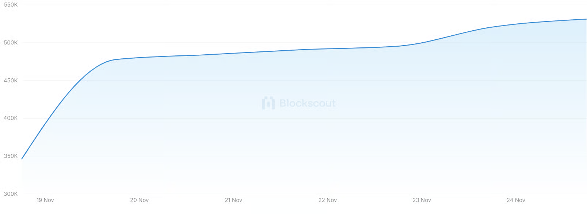The image size is (587, 214).
Task: Select the 20 Nov date label
Action: 139,200
